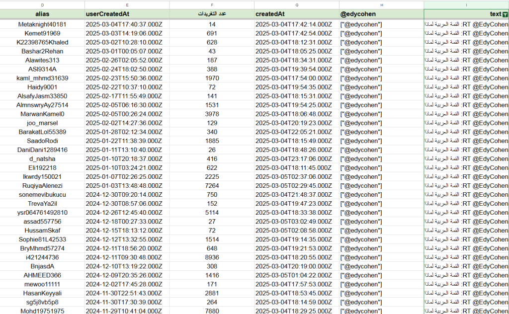Screen dimensions: 509x314
Task: Click the createdAt header cell
Action: [296, 14]
